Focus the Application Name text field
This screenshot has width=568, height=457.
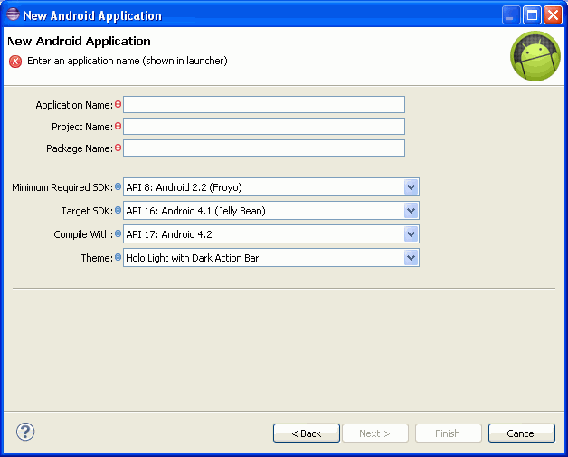(264, 105)
